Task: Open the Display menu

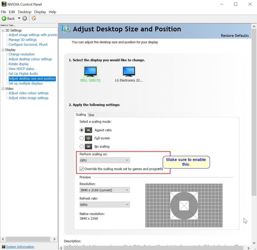Action: tap(40, 12)
